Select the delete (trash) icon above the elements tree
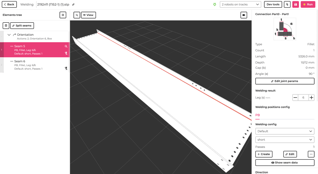Image resolution: width=318 pixels, height=174 pixels. coord(6,25)
